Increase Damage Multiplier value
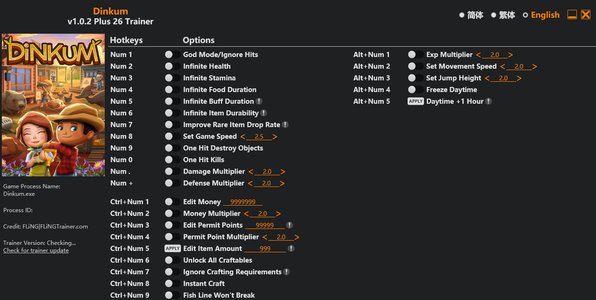 tap(283, 172)
